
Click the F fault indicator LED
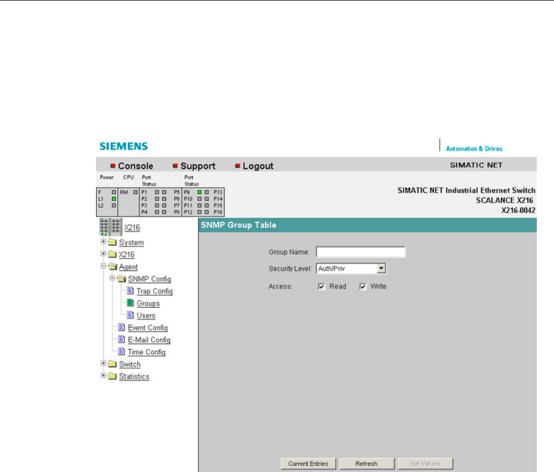(x=114, y=192)
